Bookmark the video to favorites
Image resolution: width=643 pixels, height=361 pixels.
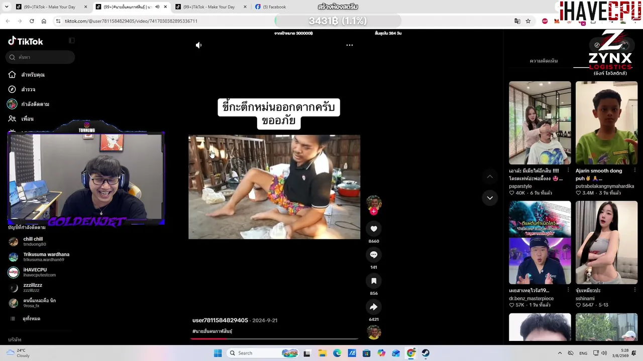[374, 281]
